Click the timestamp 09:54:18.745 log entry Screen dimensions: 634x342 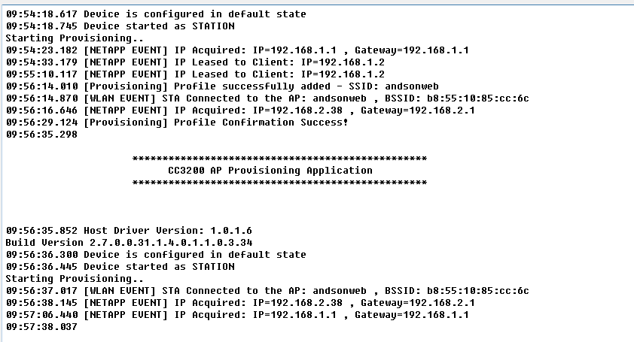pyautogui.click(x=120, y=26)
